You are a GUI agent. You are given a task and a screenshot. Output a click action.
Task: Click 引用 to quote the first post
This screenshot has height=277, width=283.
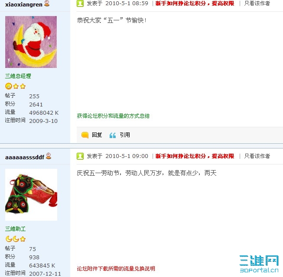pyautogui.click(x=125, y=135)
